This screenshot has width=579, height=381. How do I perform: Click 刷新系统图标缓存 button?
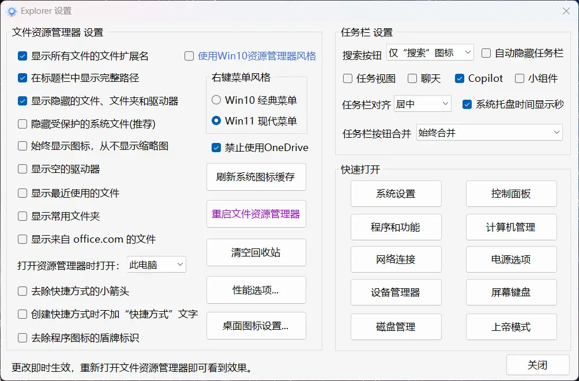pos(256,177)
